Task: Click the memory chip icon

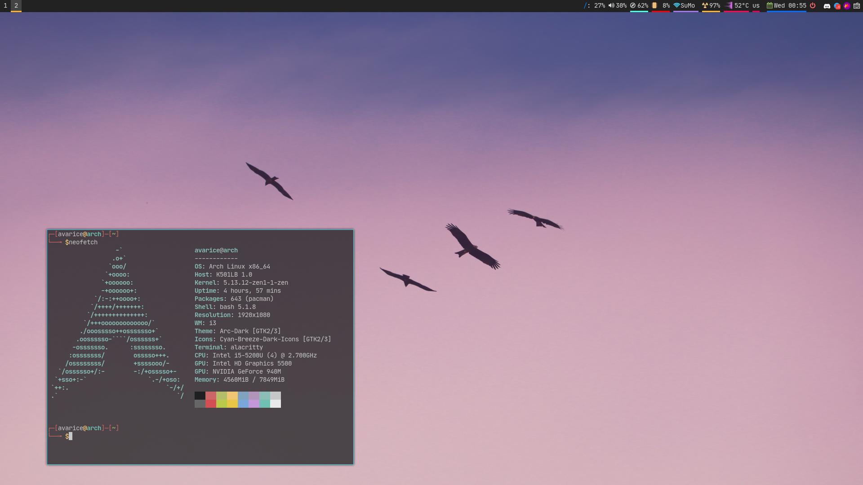Action: 654,6
